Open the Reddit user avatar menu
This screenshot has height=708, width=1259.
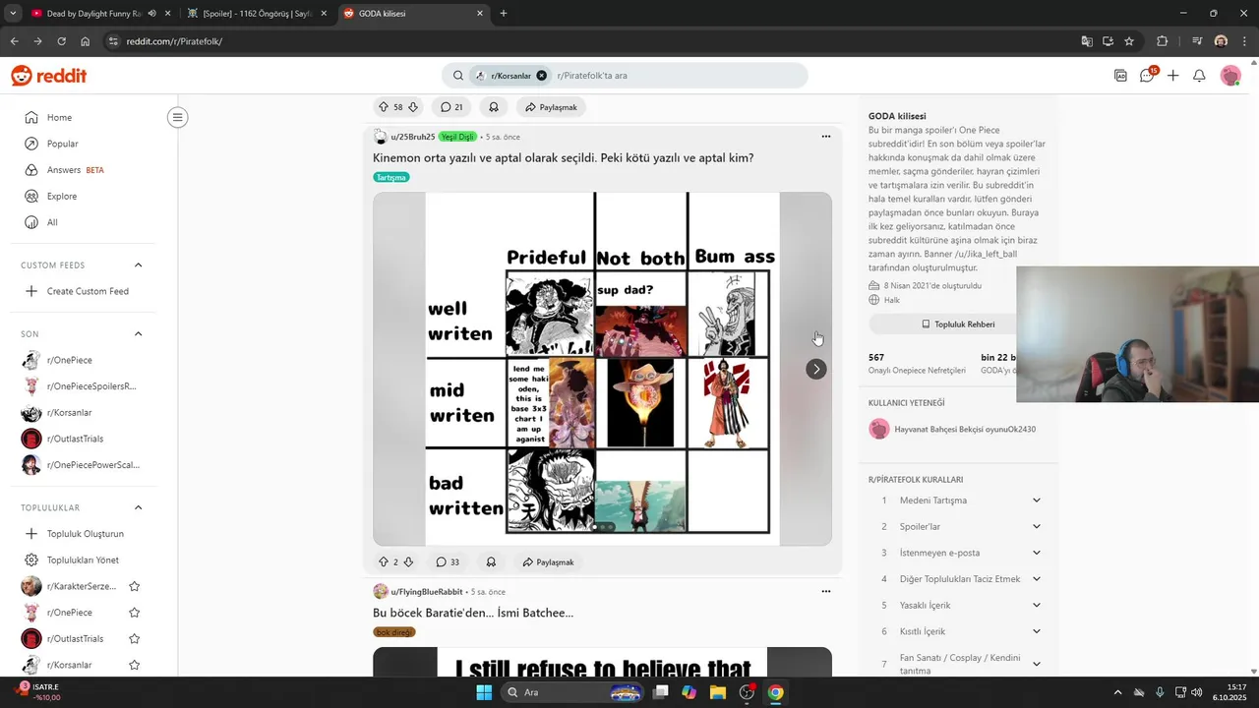1230,76
